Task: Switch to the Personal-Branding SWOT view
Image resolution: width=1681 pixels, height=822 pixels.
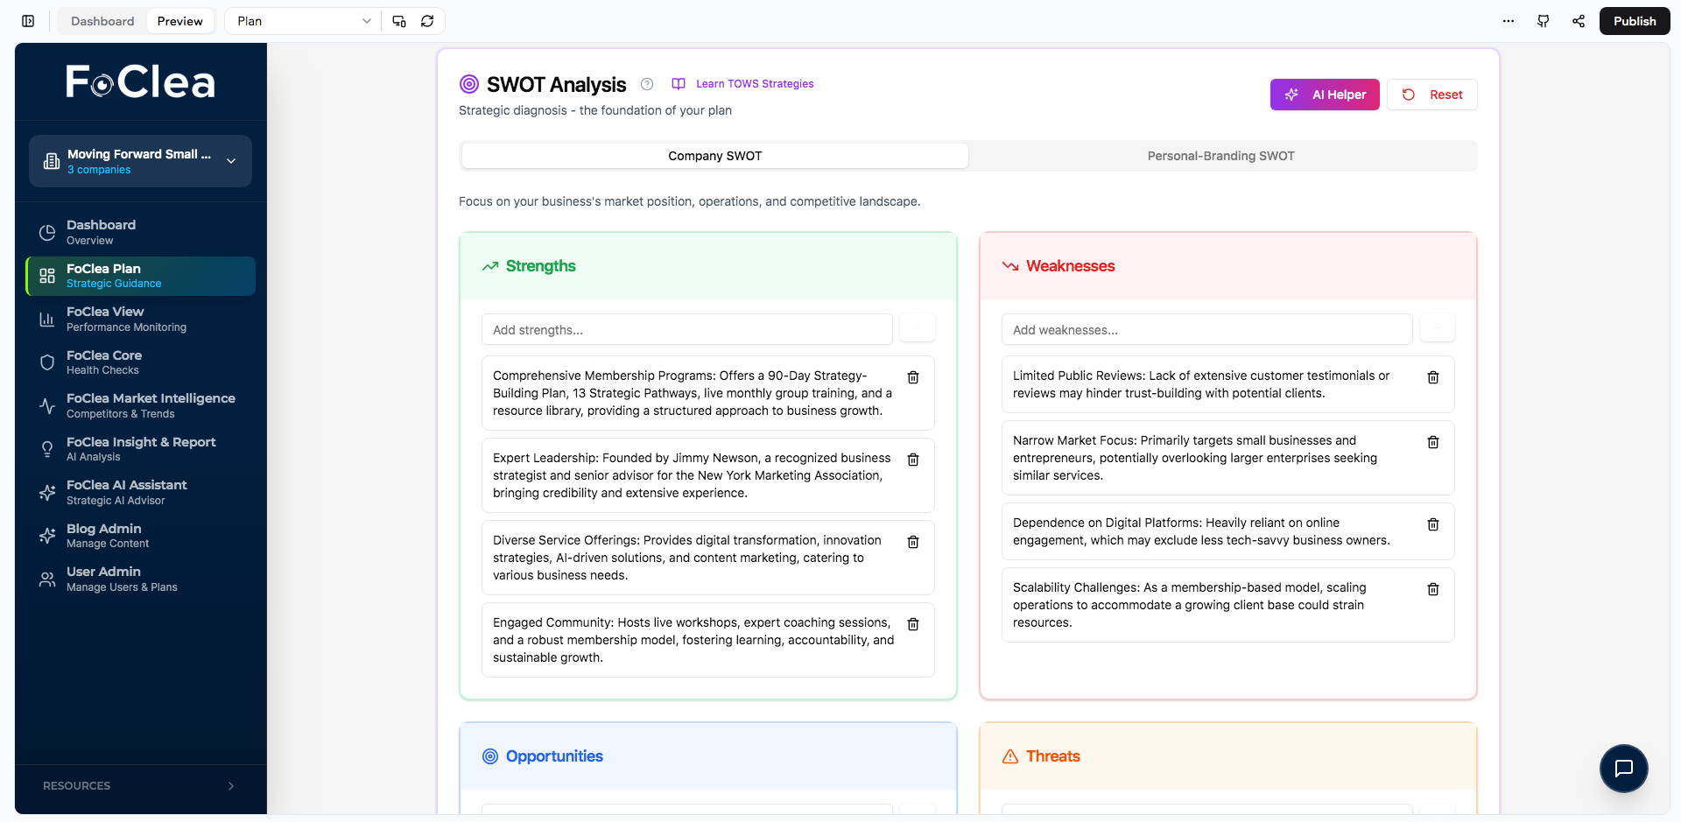Action: 1220,155
